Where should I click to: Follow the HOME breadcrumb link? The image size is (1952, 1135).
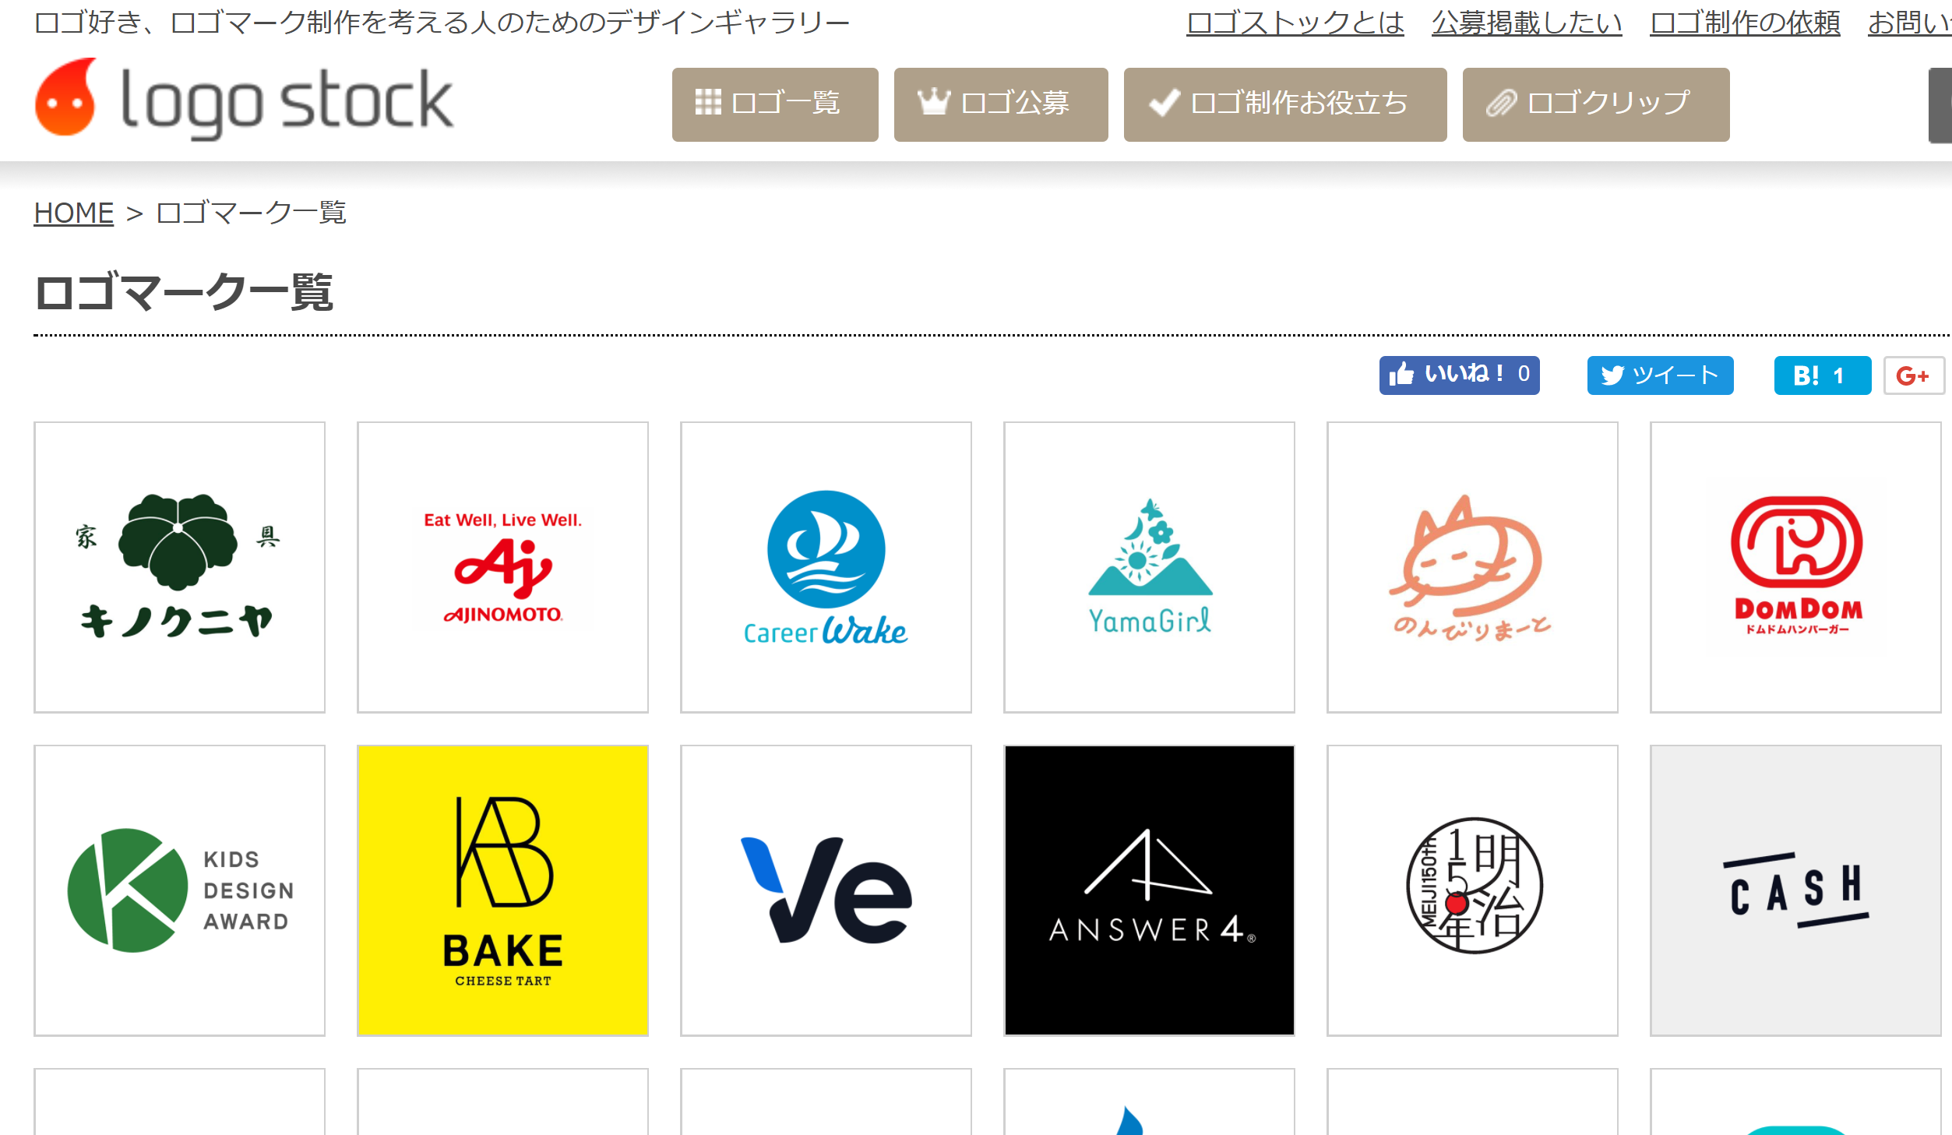(74, 213)
